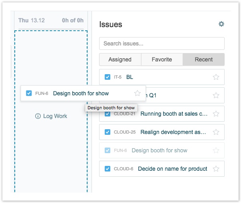Open the Running booth at sales issue
241x203 pixels.
[x=174, y=114]
